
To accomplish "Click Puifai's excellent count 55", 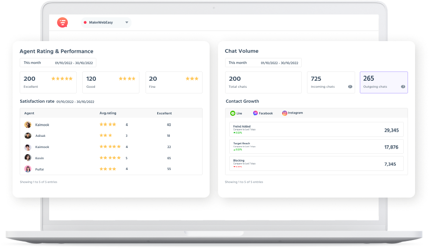I will pos(169,169).
